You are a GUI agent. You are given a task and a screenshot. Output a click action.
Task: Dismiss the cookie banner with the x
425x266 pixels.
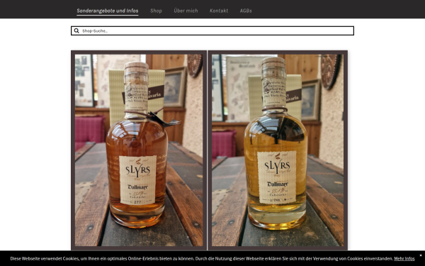point(421,255)
